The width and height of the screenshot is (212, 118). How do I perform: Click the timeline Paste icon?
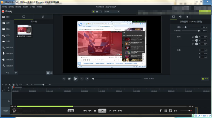click(17, 85)
